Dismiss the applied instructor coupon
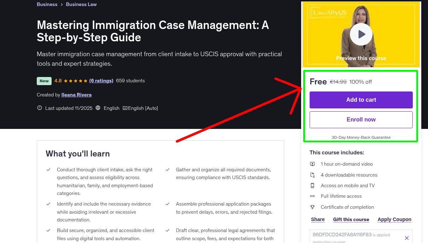 [x=407, y=237]
